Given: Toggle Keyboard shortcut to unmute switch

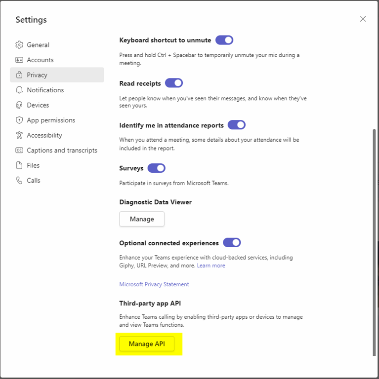Looking at the screenshot, I should (x=224, y=40).
